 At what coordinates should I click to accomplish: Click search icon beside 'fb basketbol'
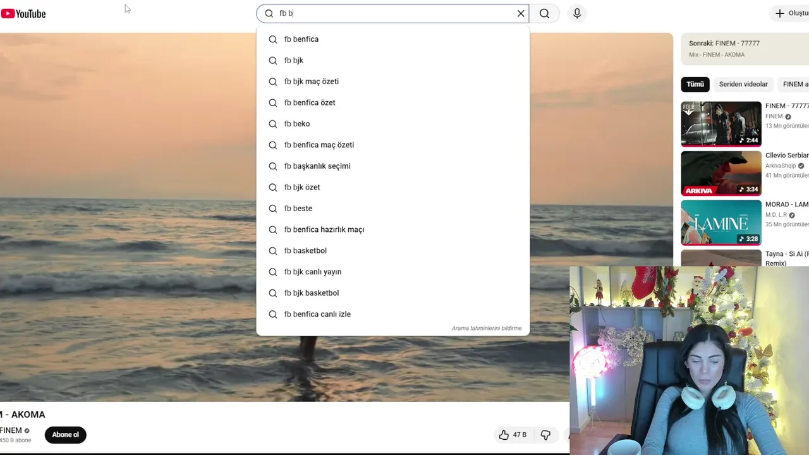click(x=273, y=251)
